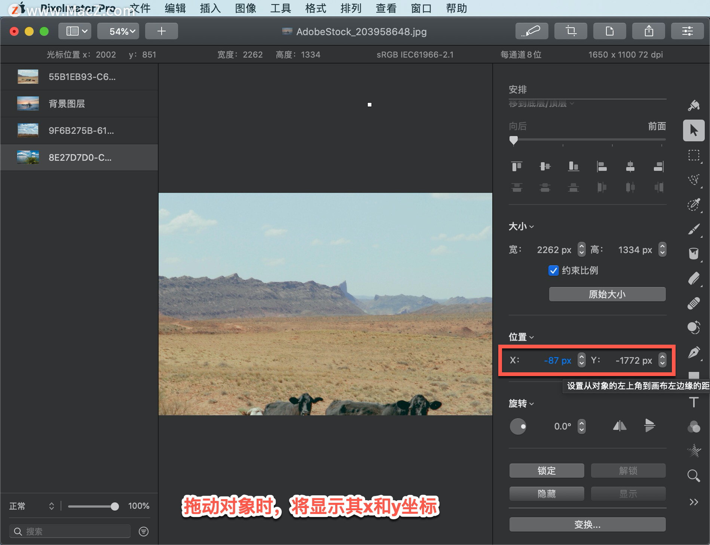Align left edges icon
710x545 pixels.
coord(602,166)
